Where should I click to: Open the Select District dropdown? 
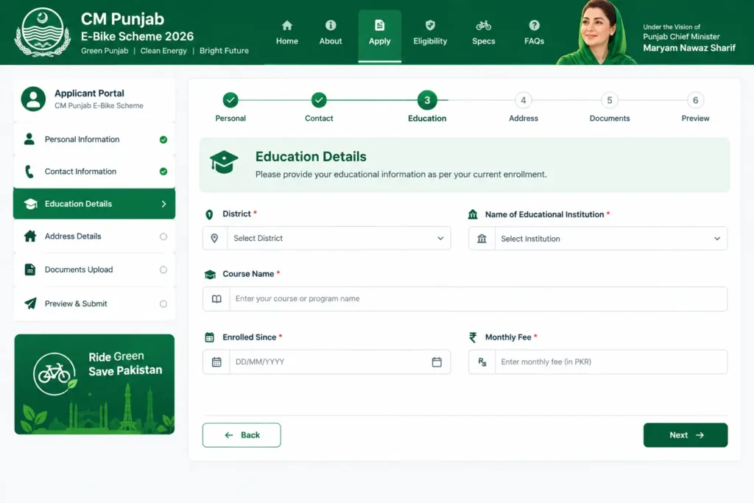click(x=326, y=238)
